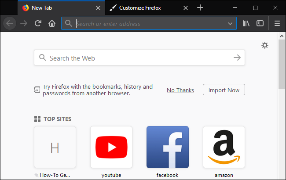Open the Amazon top site tile
Image resolution: width=286 pixels, height=180 pixels.
coord(224,147)
